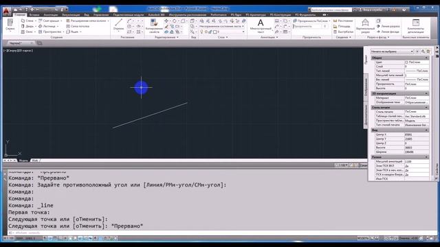Click Линия фасада (elevation line) tool

tap(388, 32)
